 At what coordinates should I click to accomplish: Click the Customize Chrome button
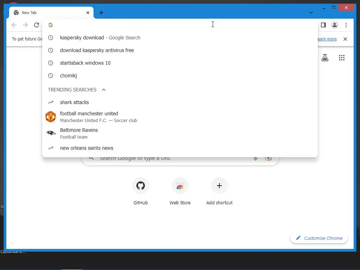[319, 238]
